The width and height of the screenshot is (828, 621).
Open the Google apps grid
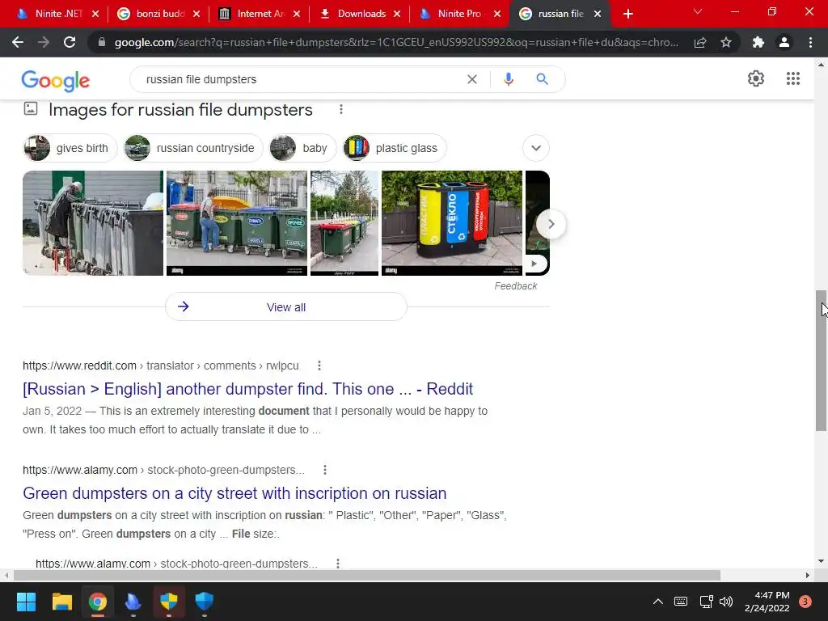(792, 78)
